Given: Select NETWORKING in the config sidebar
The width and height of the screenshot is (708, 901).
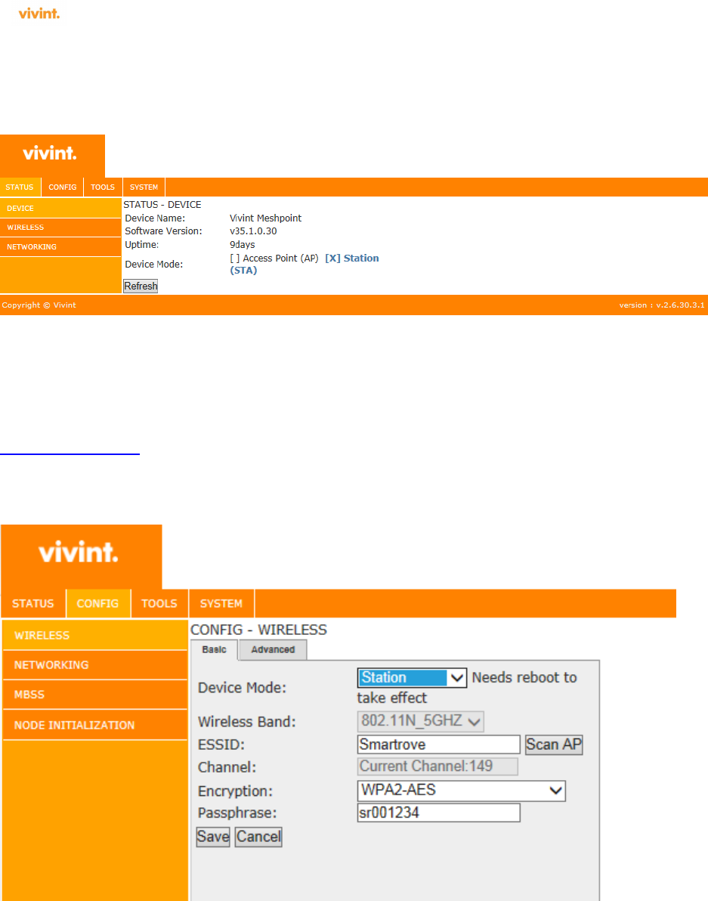Looking at the screenshot, I should [x=95, y=665].
